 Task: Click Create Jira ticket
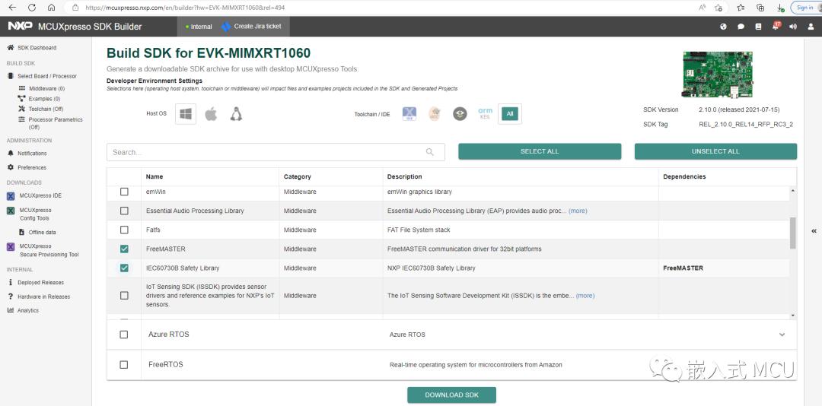pos(257,27)
